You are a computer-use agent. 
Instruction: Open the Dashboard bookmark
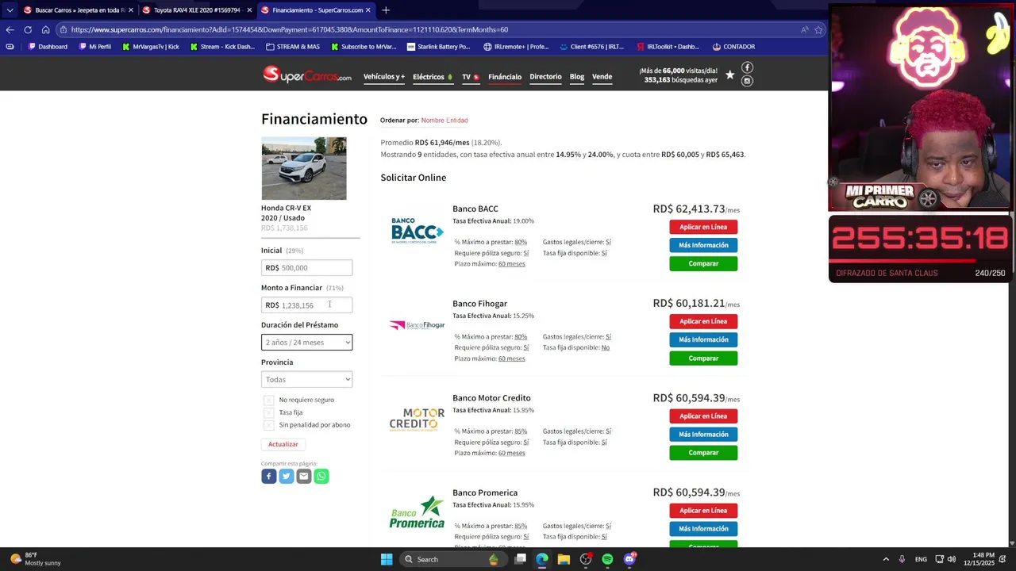tap(48, 47)
